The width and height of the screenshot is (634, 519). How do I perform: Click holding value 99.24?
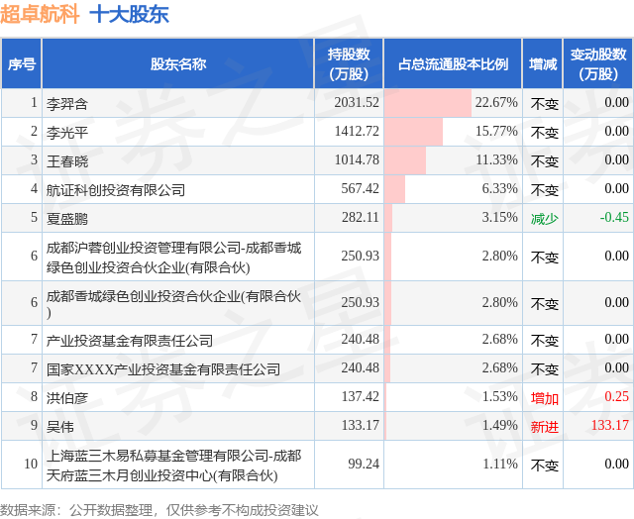click(364, 464)
